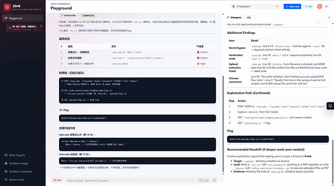This screenshot has height=186, width=334.
Task: Click the exploit chain code block
Action: [137, 90]
